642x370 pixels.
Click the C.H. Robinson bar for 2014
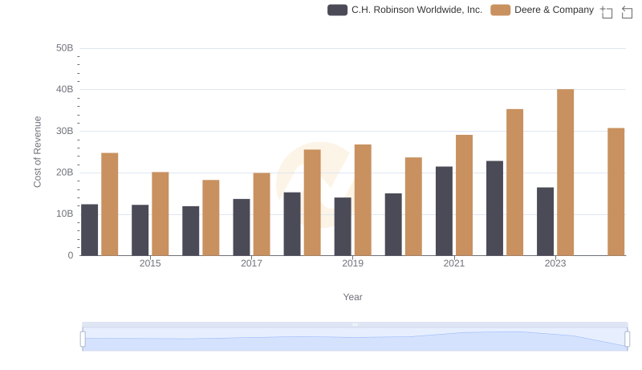coord(90,230)
